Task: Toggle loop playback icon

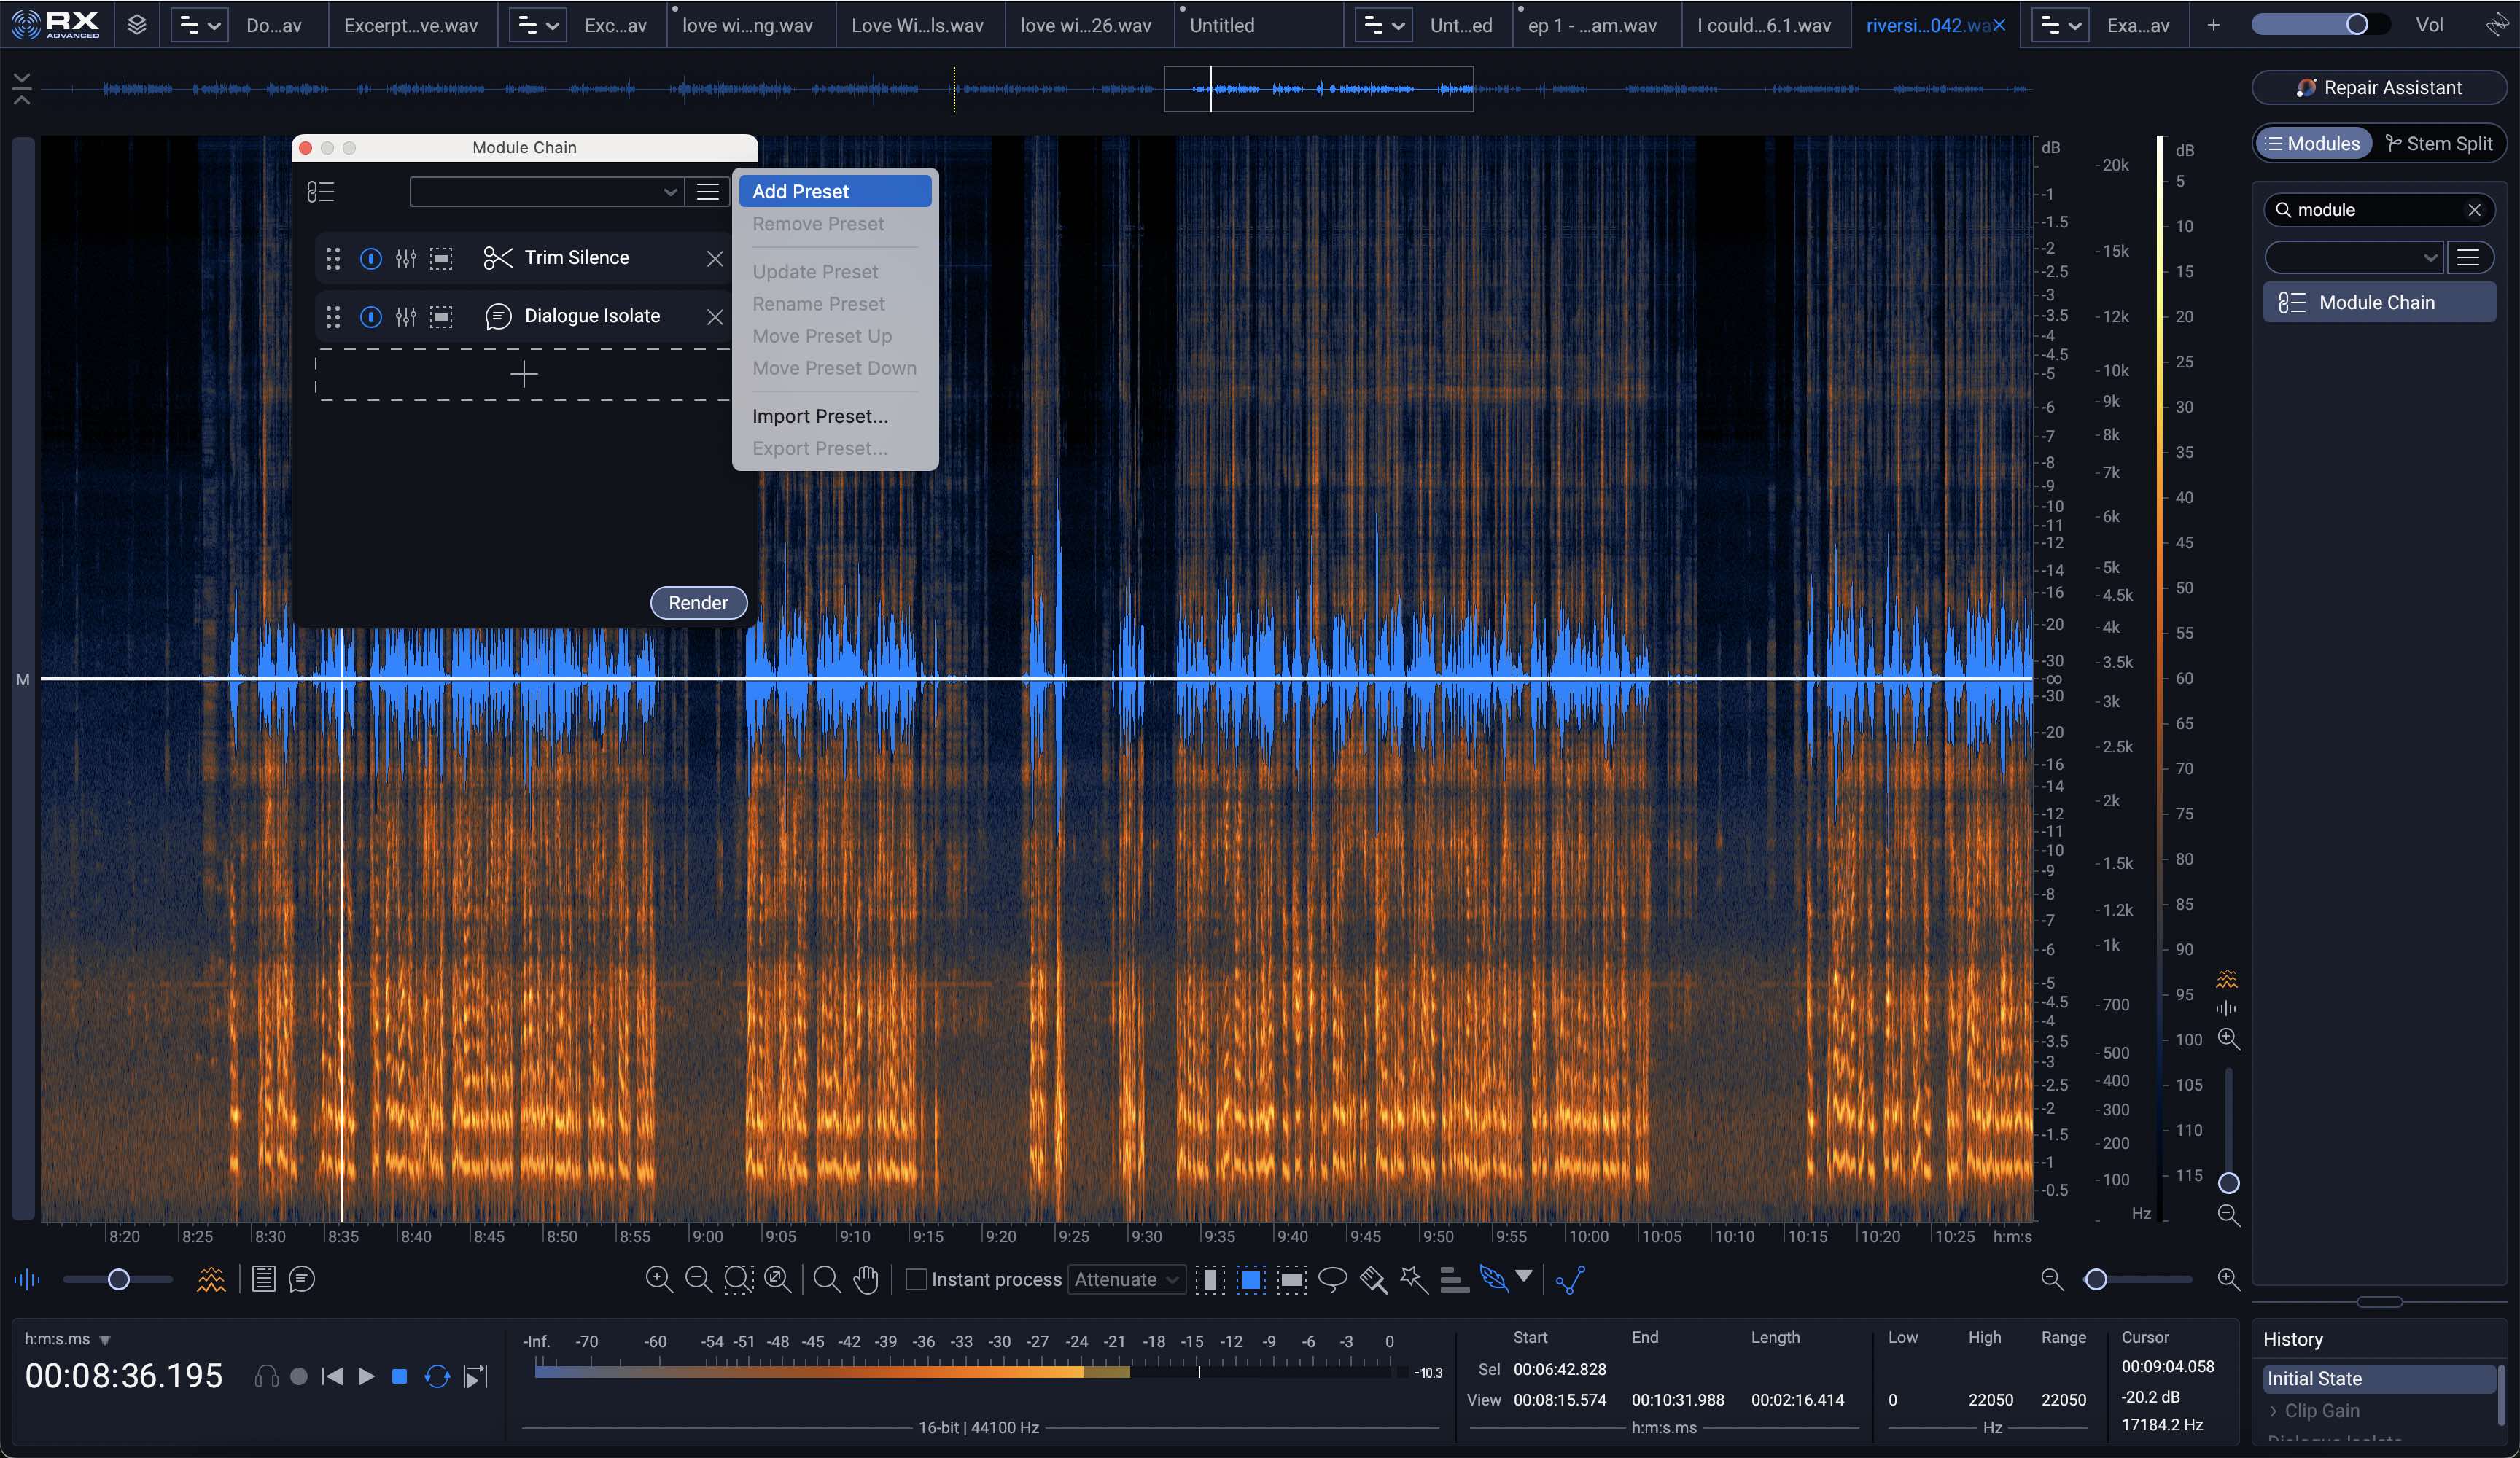Action: point(437,1377)
